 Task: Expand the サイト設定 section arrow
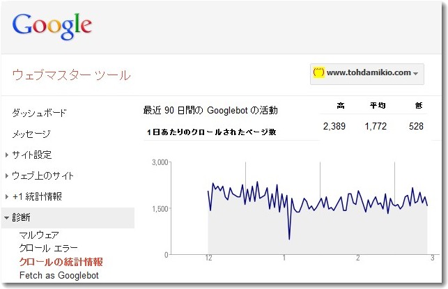pyautogui.click(x=7, y=155)
